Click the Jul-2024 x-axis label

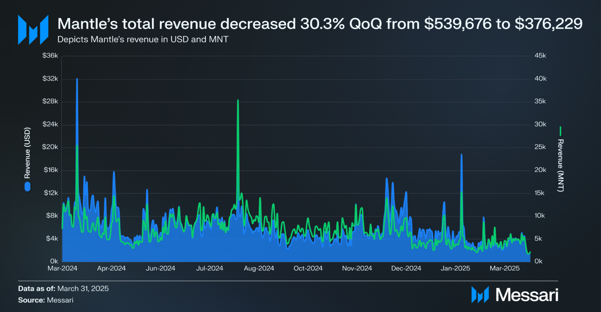click(x=210, y=268)
